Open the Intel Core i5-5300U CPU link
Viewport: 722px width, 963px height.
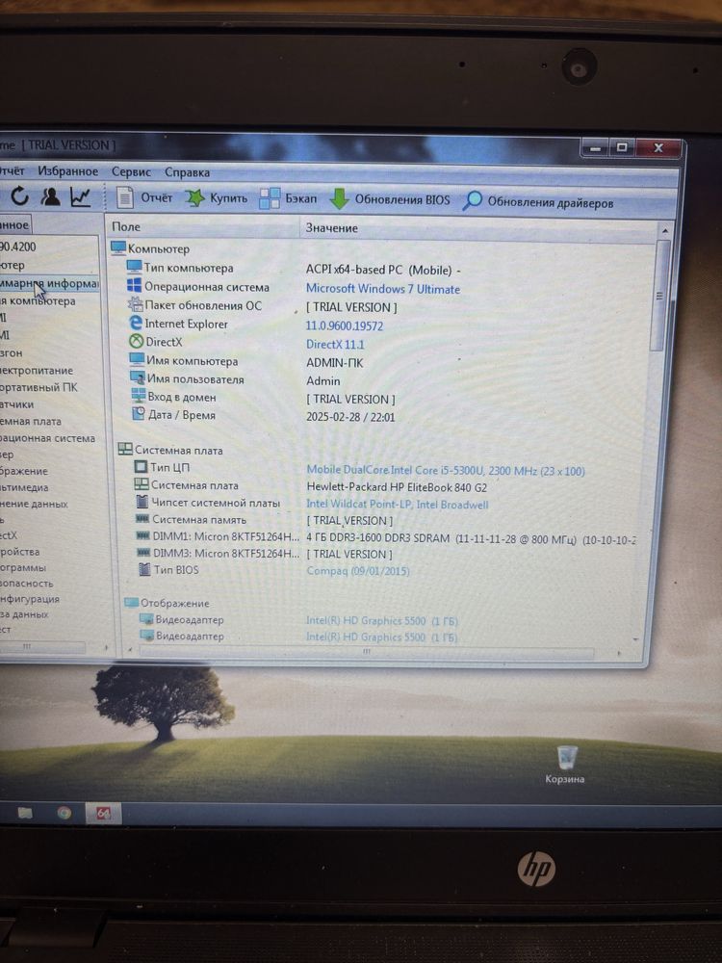pyautogui.click(x=446, y=471)
